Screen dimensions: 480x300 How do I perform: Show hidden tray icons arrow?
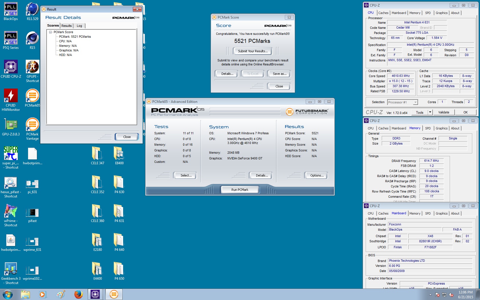pyautogui.click(x=430, y=295)
